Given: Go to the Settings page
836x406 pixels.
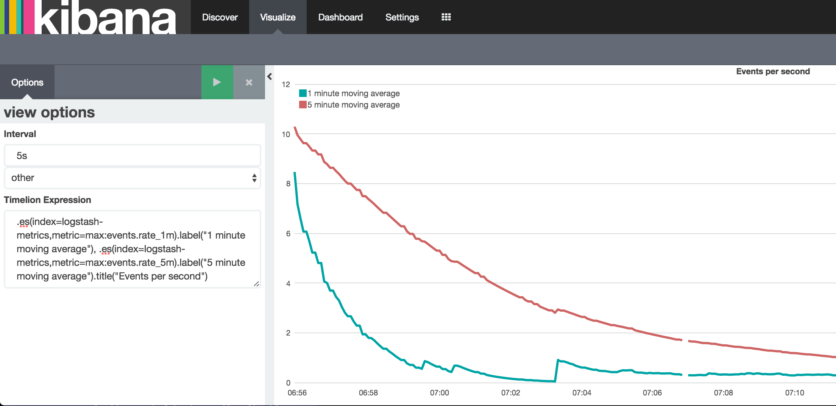Looking at the screenshot, I should tap(402, 17).
